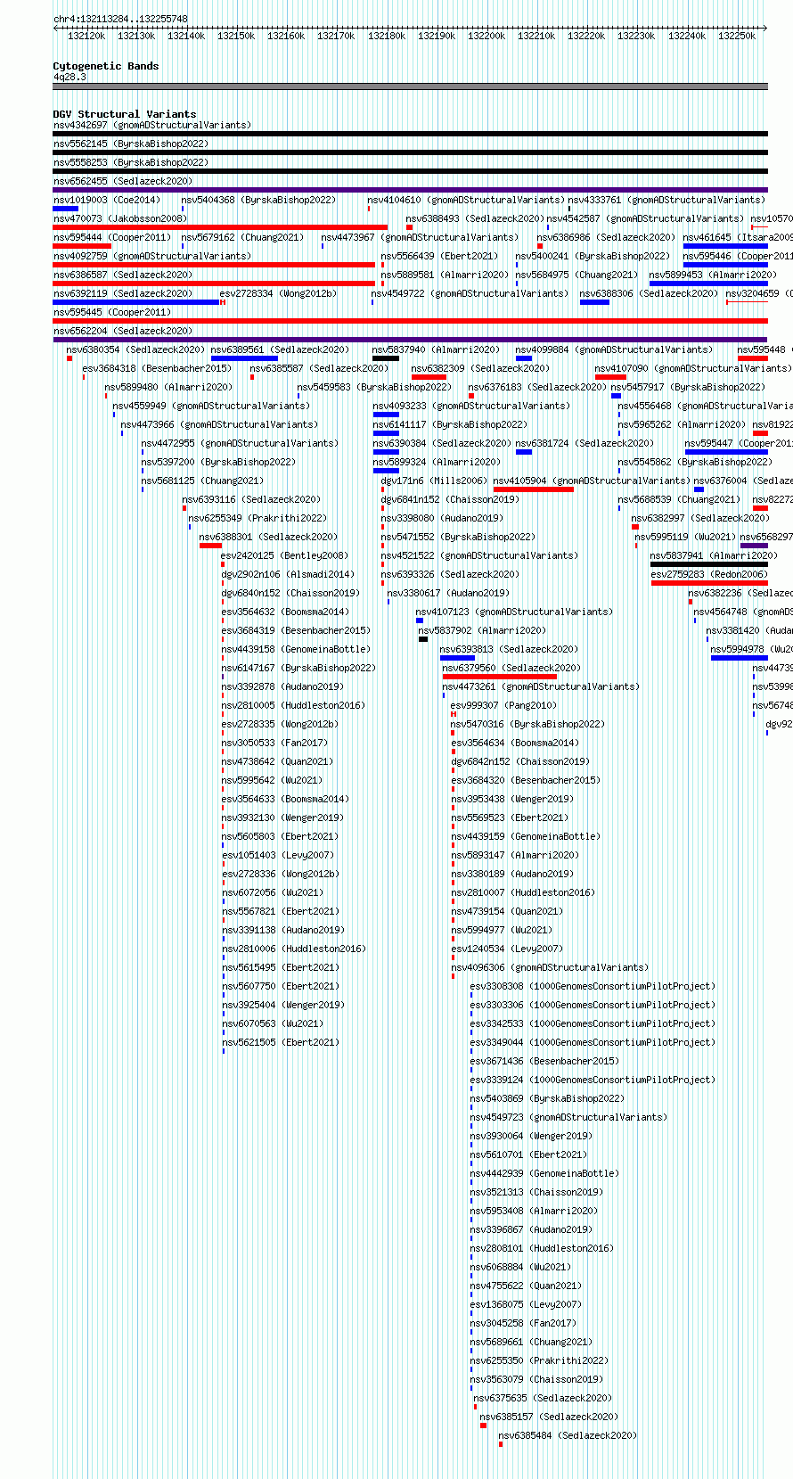This screenshot has width=793, height=1479.
Task: Click nsv4107090 gnomAD variant label
Action: click(692, 368)
